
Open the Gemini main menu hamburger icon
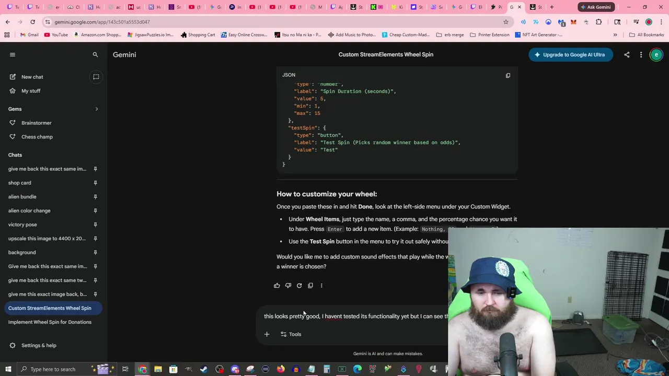[x=13, y=54]
